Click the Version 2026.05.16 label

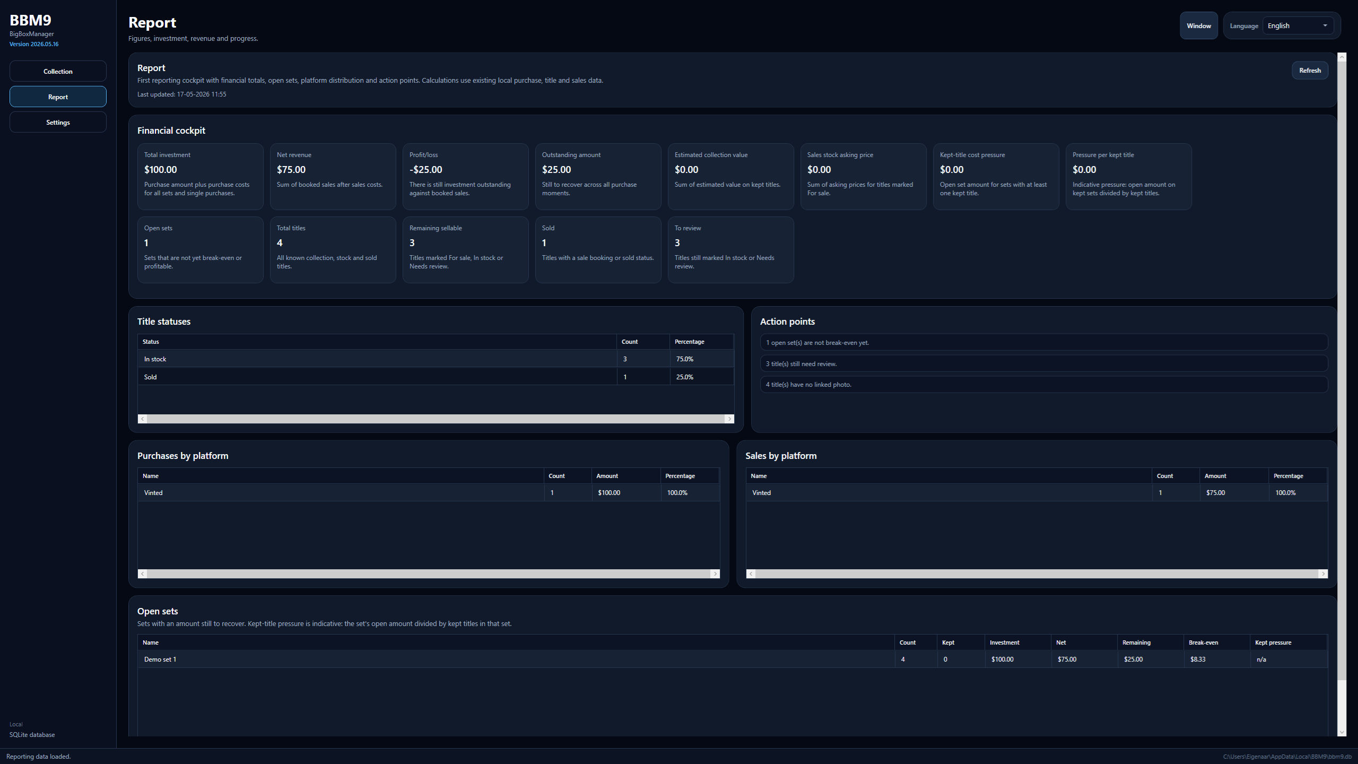[x=34, y=44]
